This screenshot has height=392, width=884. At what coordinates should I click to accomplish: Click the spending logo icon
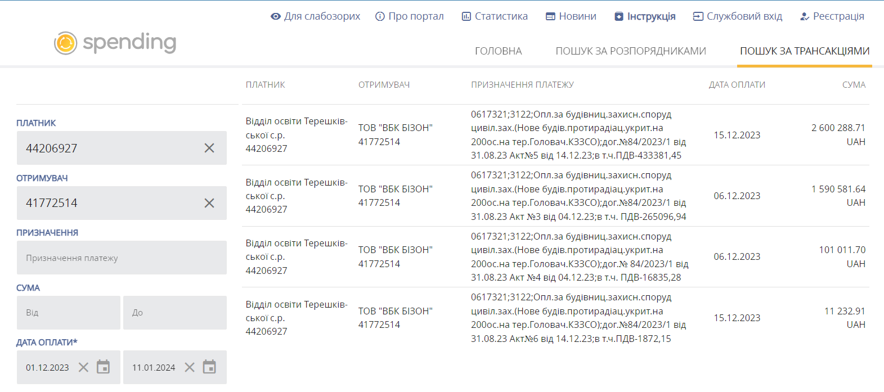(66, 43)
